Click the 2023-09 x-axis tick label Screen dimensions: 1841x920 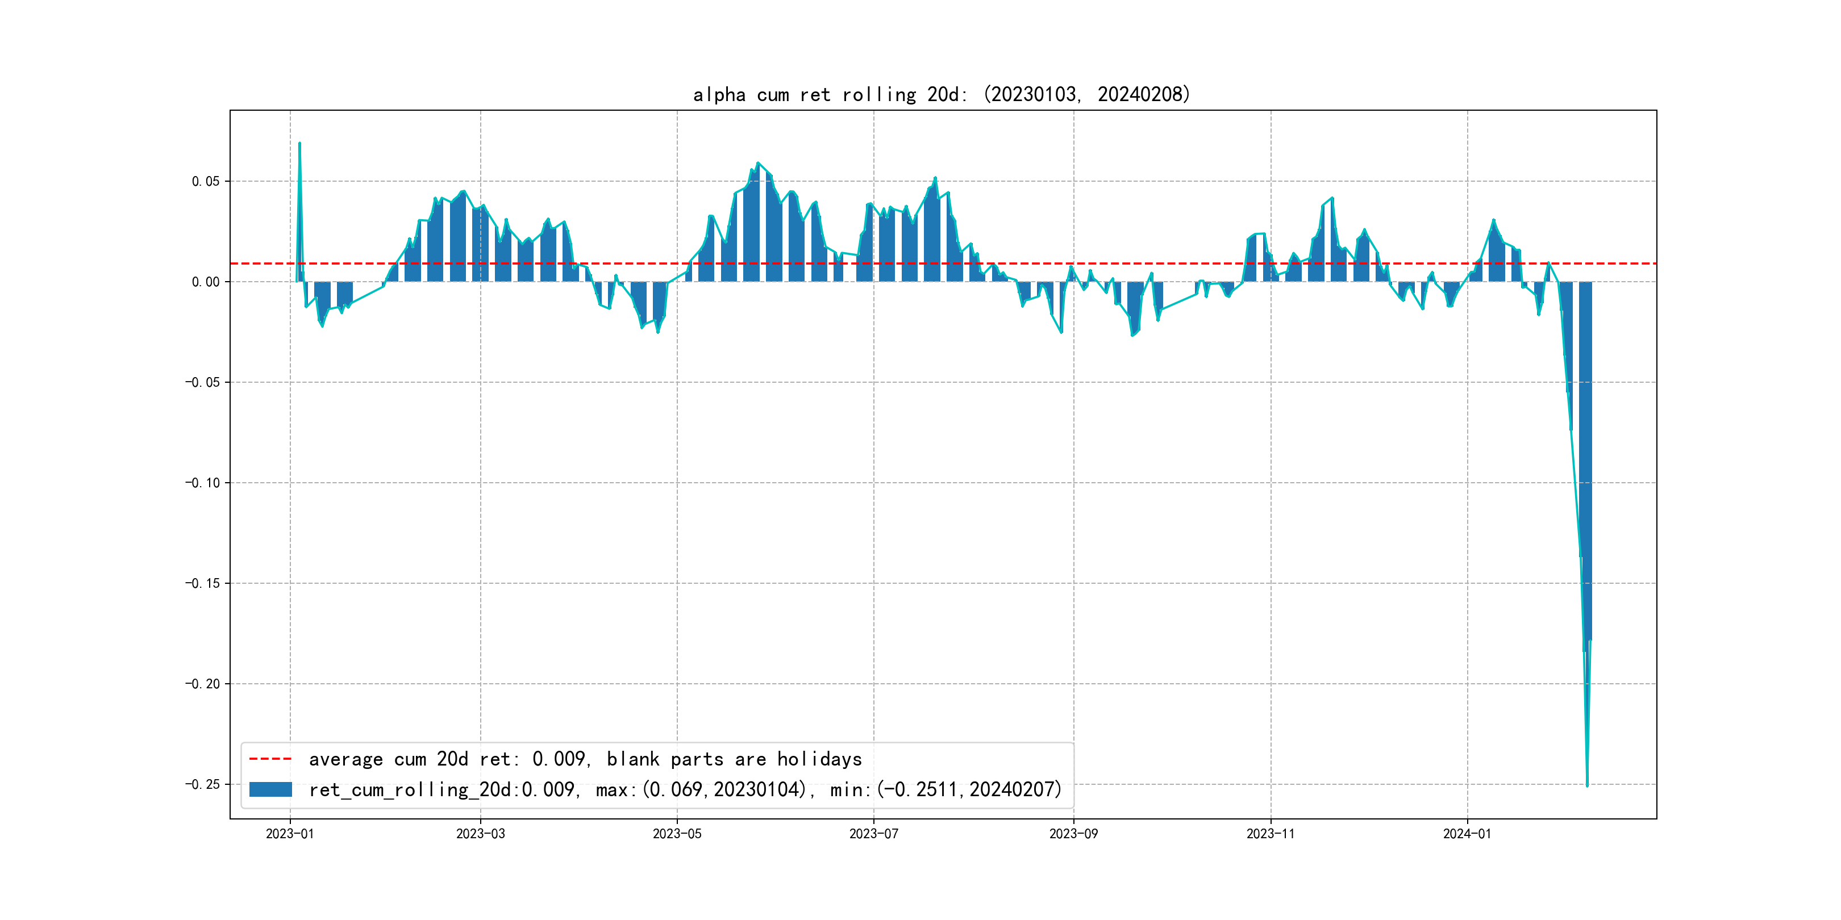click(x=1073, y=834)
